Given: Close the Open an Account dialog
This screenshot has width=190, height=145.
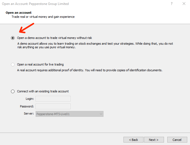Looking at the screenshot, I should tap(184, 4).
